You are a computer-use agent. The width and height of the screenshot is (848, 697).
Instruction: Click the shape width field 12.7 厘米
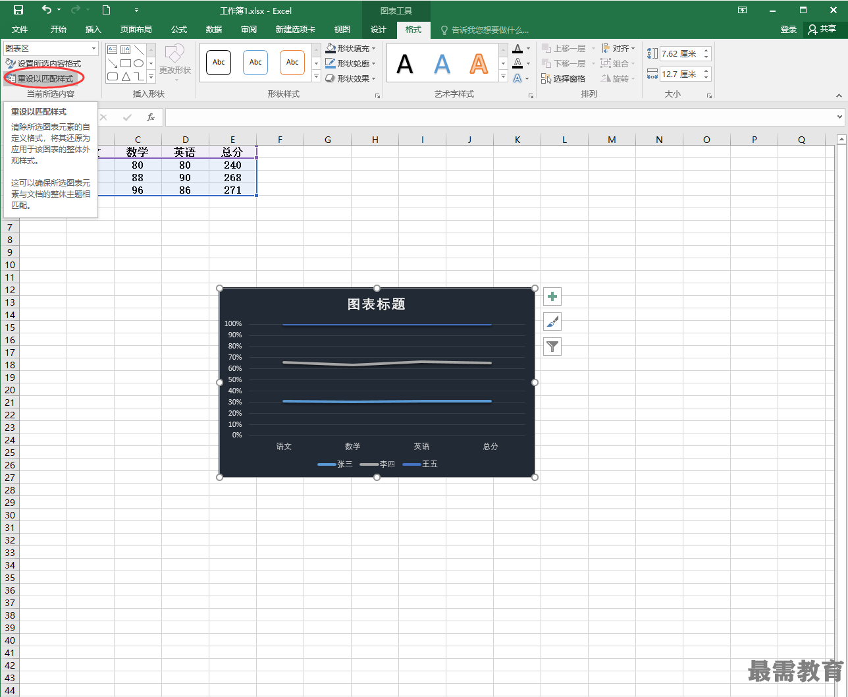click(681, 74)
